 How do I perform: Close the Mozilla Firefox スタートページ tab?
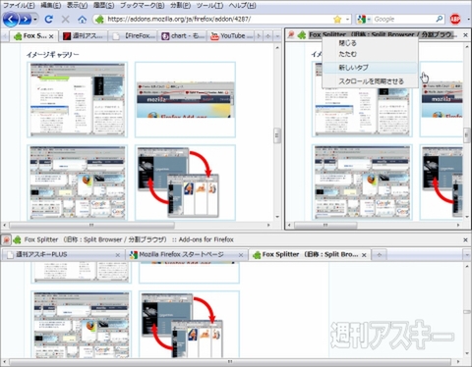[x=241, y=255]
